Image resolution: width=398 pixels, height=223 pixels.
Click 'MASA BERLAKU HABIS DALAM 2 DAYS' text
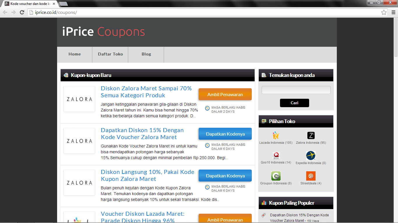pyautogui.click(x=228, y=109)
